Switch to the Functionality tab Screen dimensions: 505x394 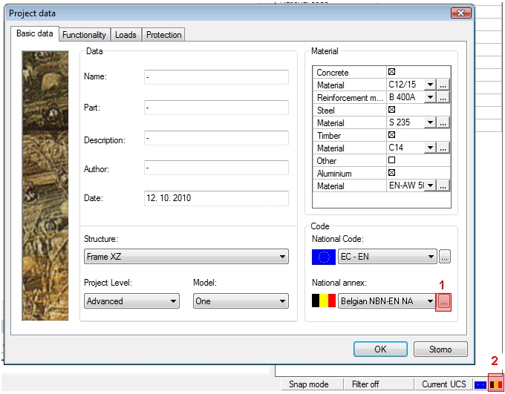[85, 35]
